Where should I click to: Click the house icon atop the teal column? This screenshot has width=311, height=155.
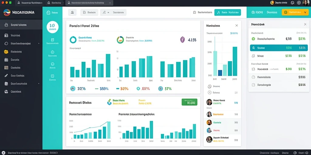(48, 12)
